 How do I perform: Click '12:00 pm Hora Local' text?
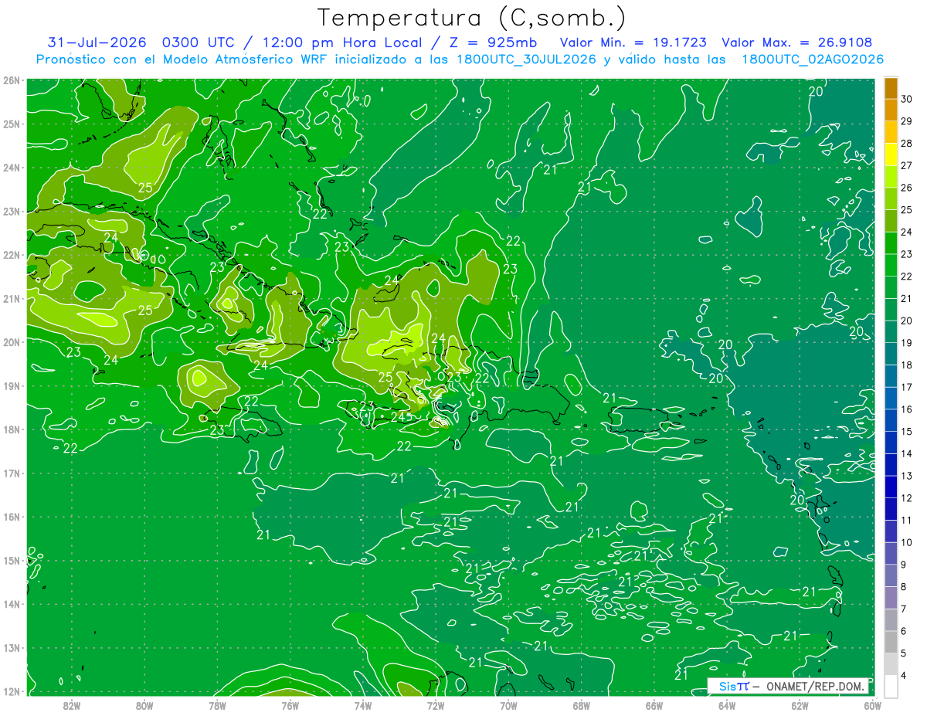[x=342, y=42]
